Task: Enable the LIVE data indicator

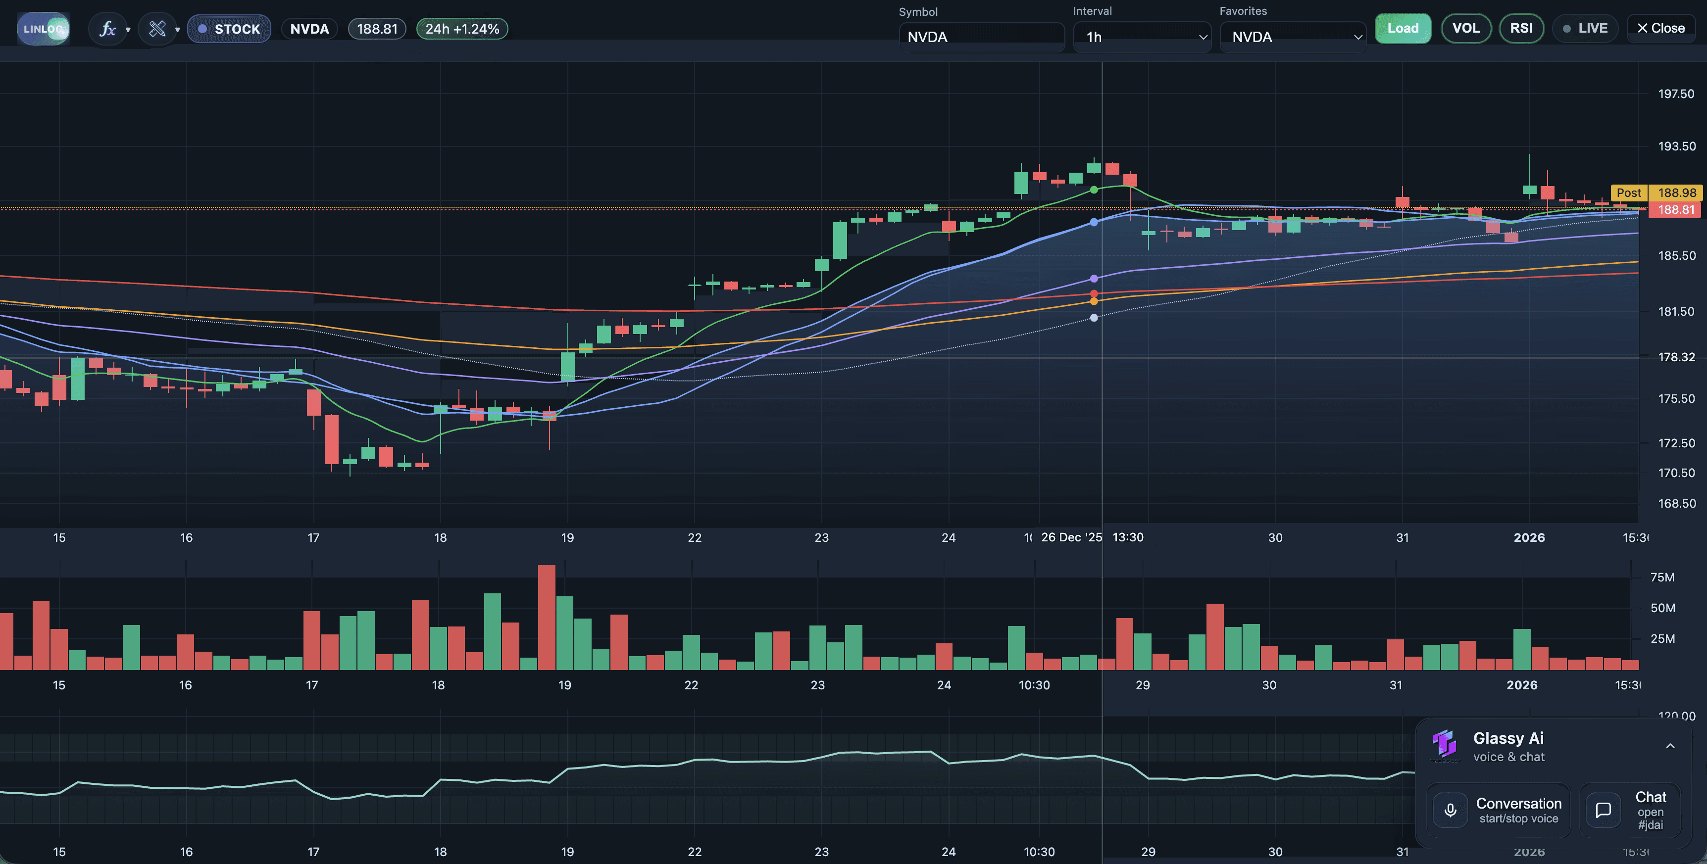Action: click(1584, 29)
